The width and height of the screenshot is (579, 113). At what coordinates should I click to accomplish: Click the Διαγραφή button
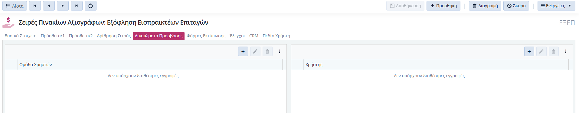tap(485, 6)
